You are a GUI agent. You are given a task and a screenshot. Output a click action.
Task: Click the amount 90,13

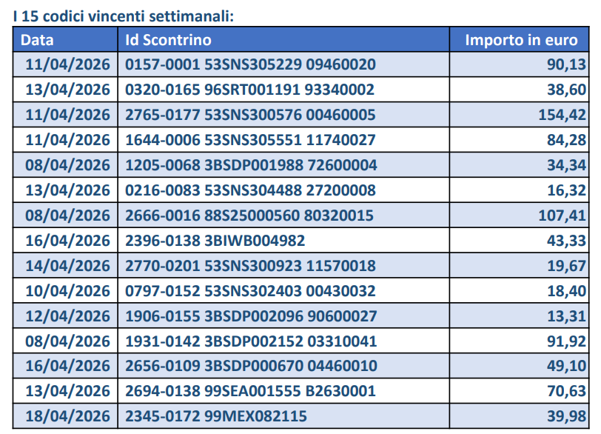pyautogui.click(x=567, y=65)
